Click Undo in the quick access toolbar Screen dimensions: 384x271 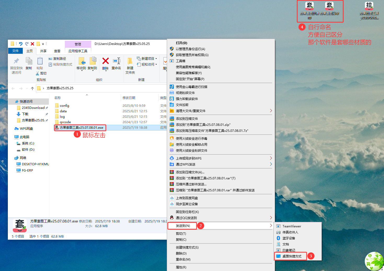21,44
